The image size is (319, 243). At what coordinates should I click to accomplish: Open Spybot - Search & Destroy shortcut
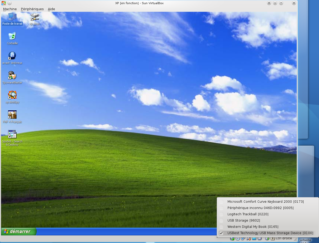pos(12,134)
